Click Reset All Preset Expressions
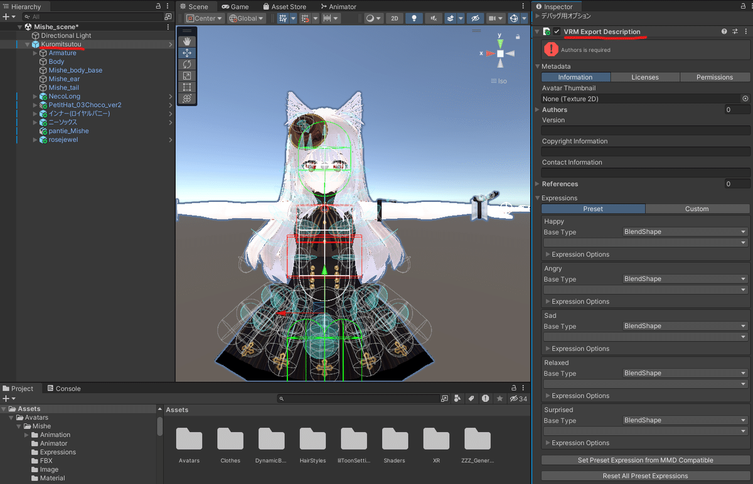753x484 pixels. (x=645, y=475)
